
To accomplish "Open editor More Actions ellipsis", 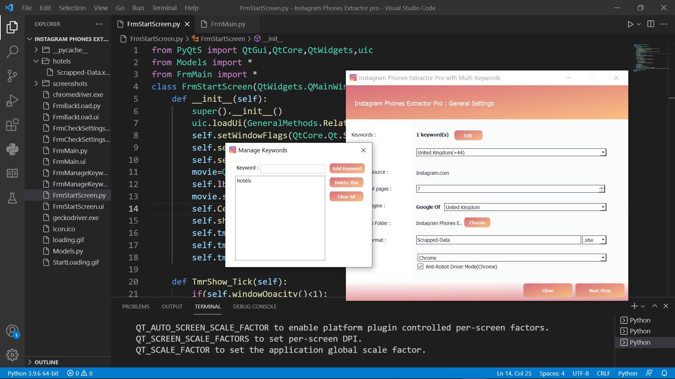I will coord(664,24).
